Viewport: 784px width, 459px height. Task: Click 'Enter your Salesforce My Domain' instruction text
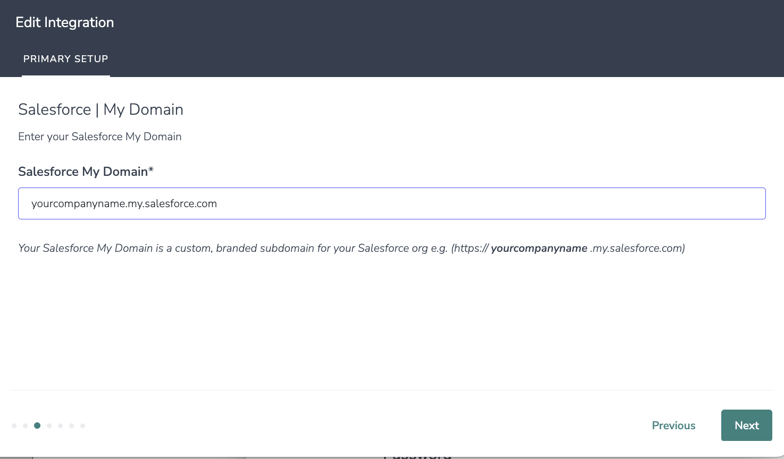[100, 137]
